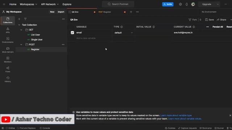The image size is (232, 130).
Task: Open the Mock Servers sidebar panel
Action: click(x=8, y=50)
